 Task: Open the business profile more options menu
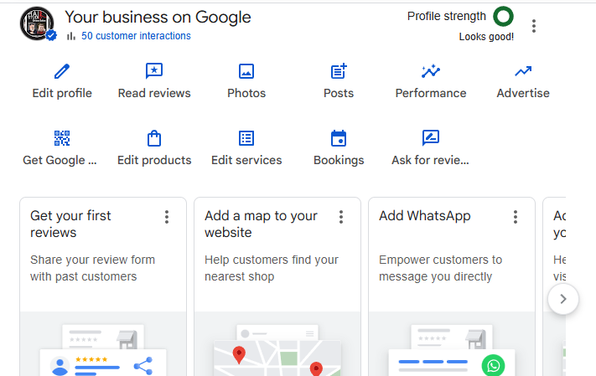click(534, 26)
